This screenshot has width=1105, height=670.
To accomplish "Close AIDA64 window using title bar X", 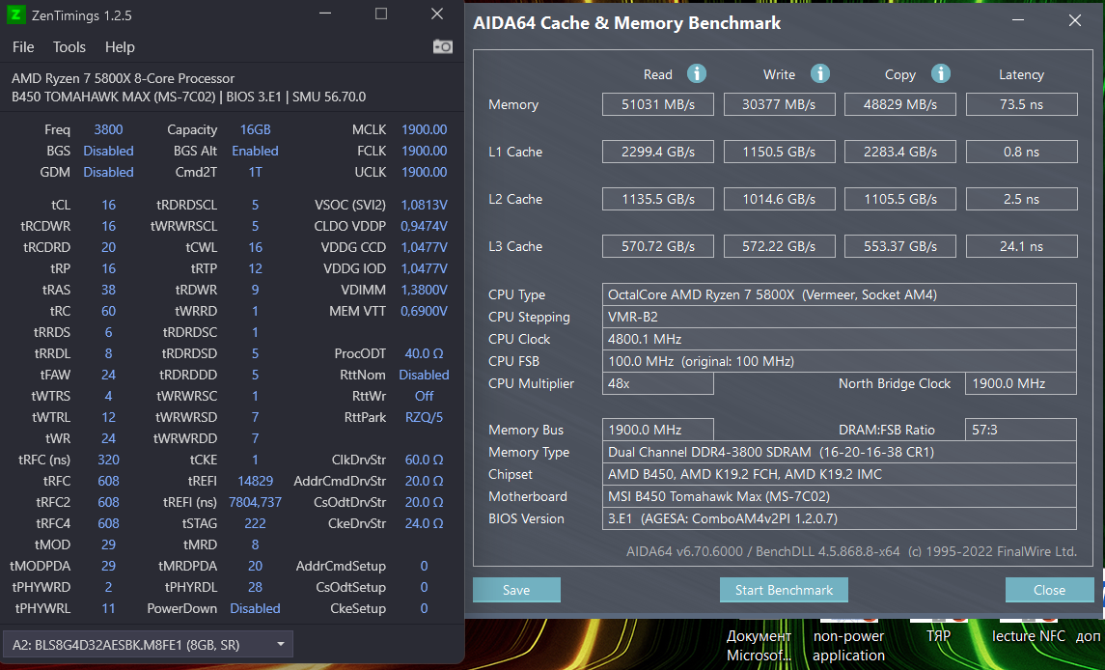I will point(1075,20).
